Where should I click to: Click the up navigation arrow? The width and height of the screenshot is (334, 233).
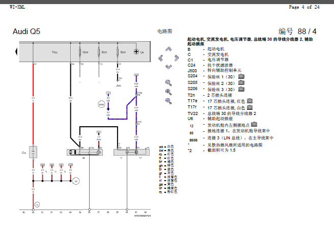(169, 49)
